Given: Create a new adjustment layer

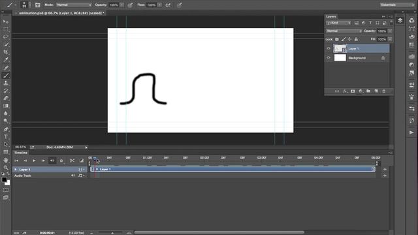Looking at the screenshot, I should pos(361,91).
